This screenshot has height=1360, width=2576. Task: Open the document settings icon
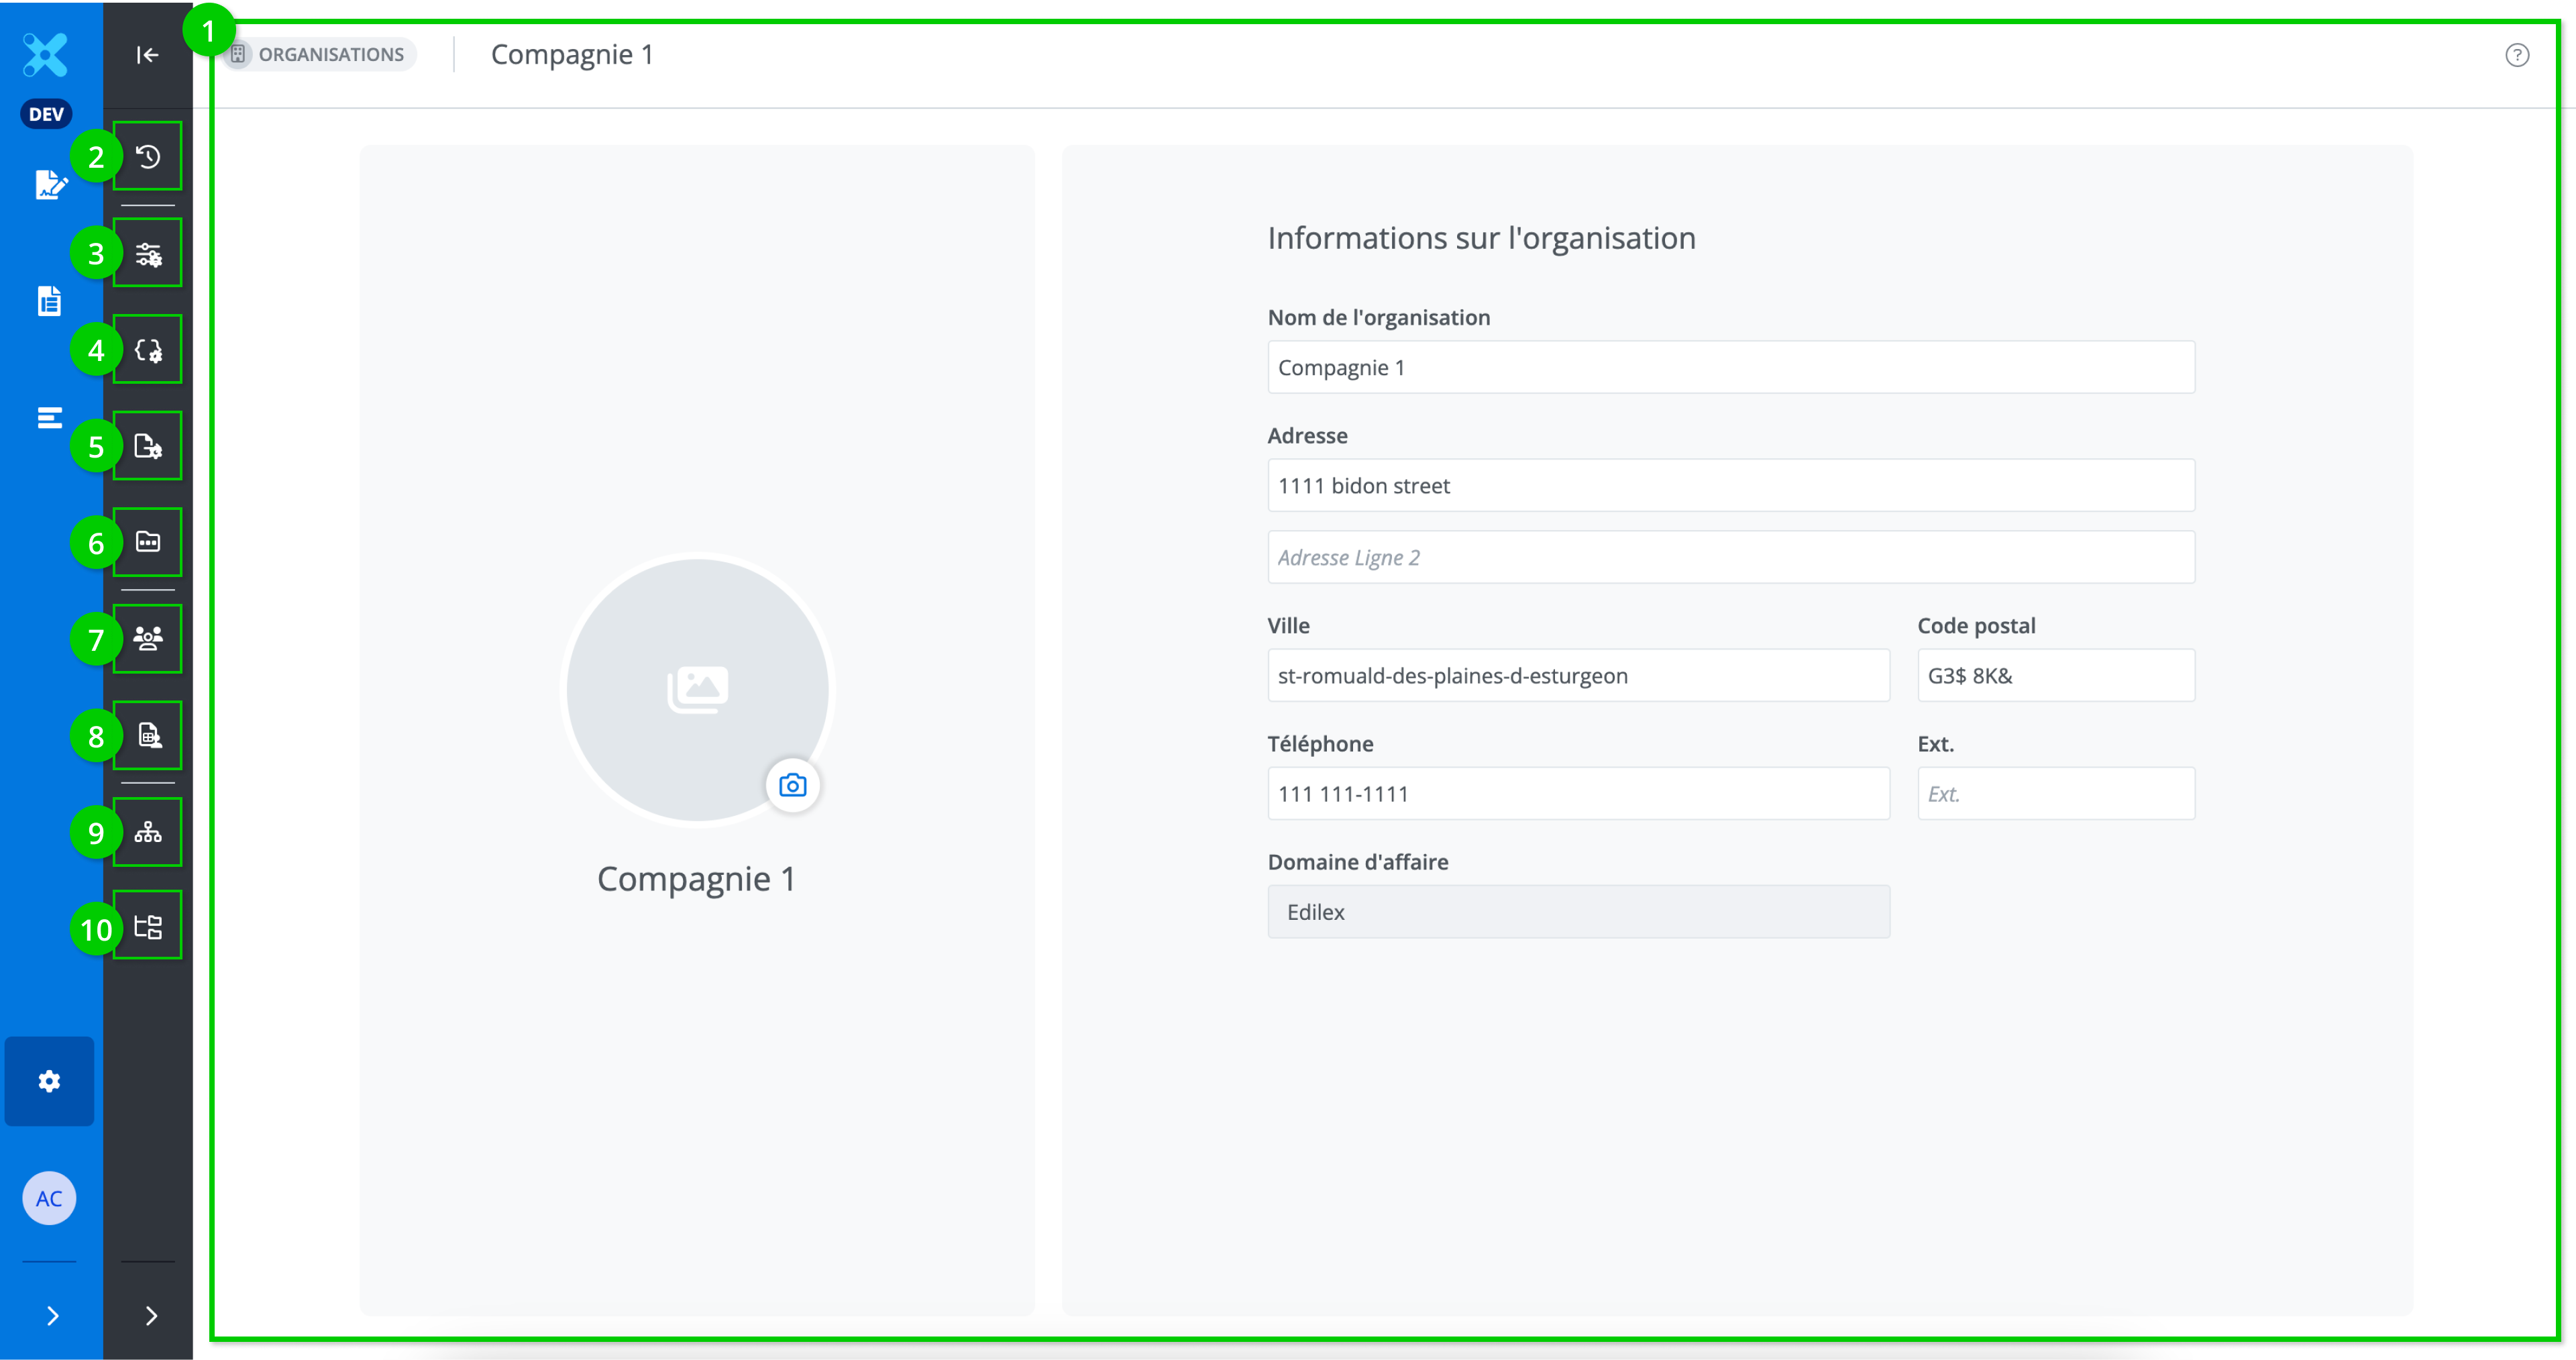click(x=148, y=446)
